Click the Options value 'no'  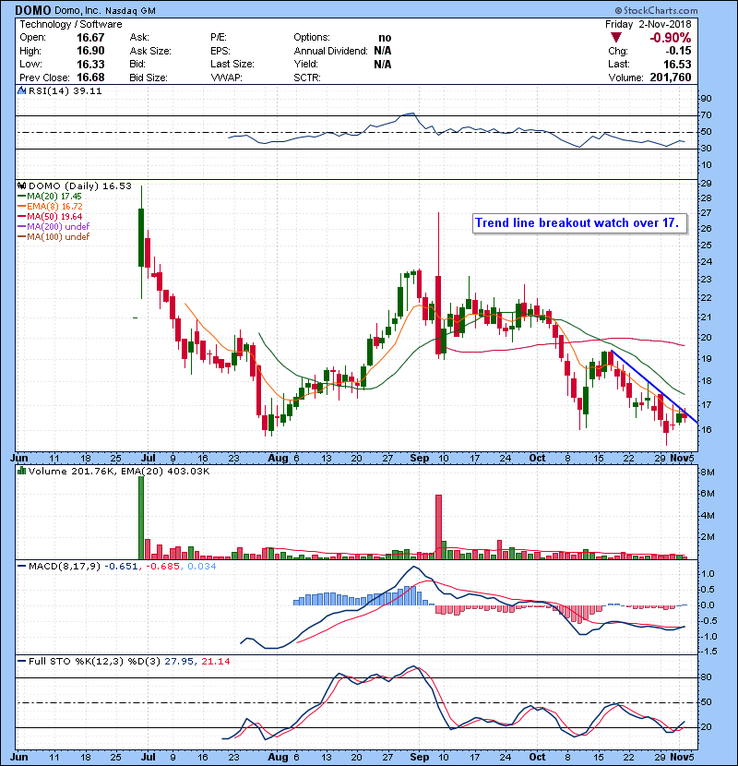coord(385,38)
